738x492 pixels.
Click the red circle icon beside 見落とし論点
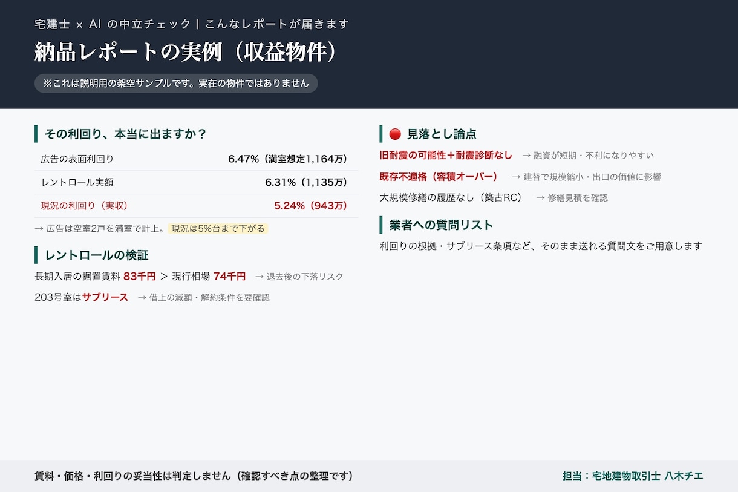(x=395, y=134)
